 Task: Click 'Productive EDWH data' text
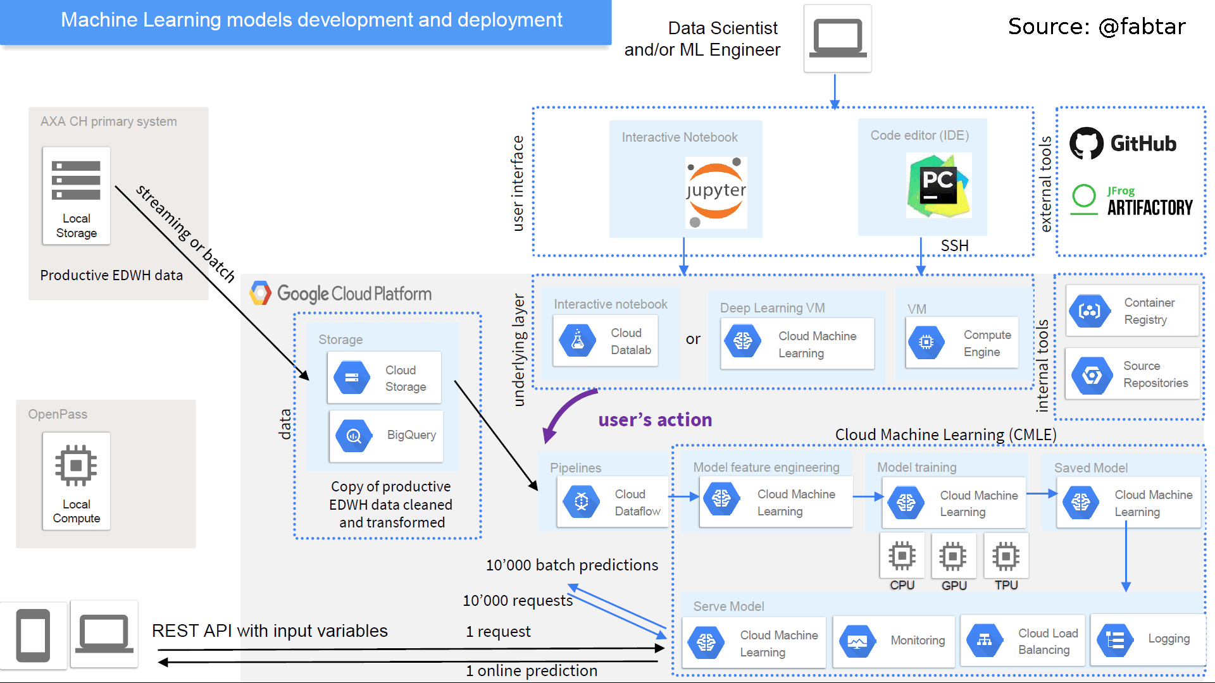point(111,275)
